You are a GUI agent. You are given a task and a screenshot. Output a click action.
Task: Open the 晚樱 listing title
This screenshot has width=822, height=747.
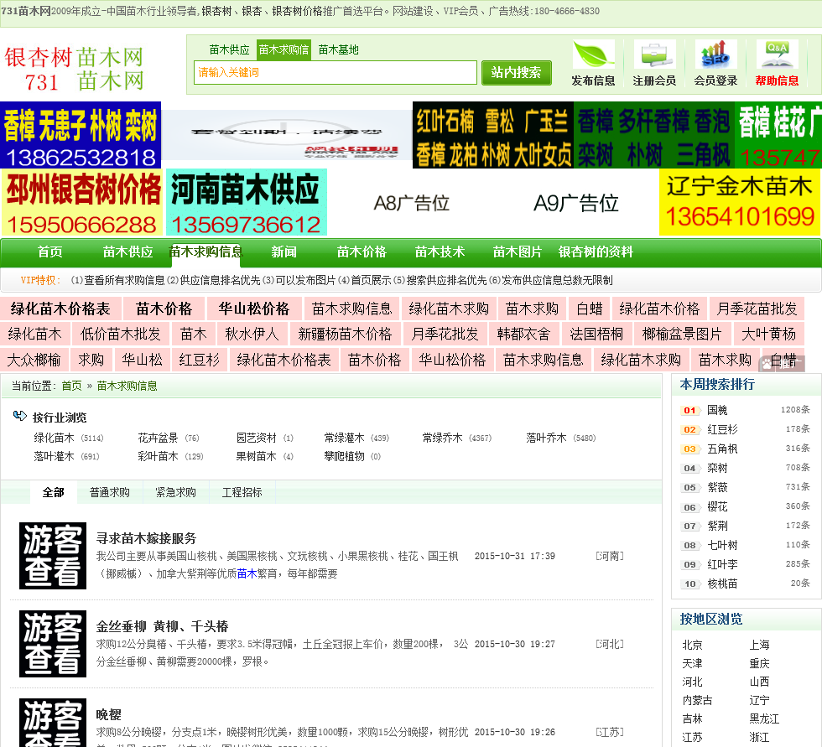pyautogui.click(x=108, y=714)
